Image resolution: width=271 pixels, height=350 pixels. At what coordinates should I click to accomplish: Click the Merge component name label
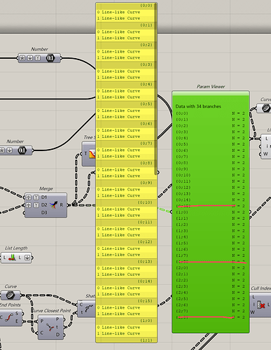[46, 188]
